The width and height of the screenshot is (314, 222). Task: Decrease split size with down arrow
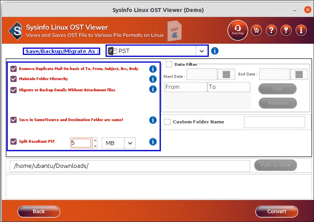95,146
